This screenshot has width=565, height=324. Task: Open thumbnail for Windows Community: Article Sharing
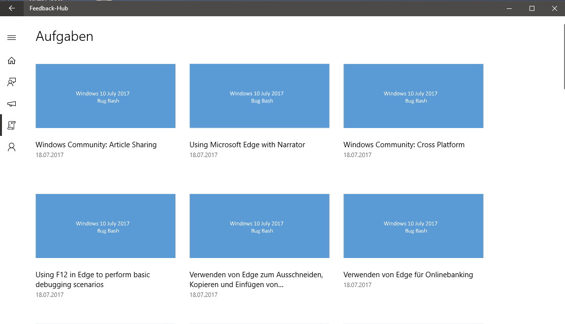[x=106, y=96]
